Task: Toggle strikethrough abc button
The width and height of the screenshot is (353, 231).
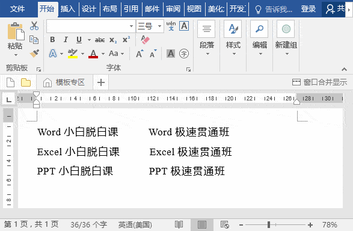Action: (100, 40)
